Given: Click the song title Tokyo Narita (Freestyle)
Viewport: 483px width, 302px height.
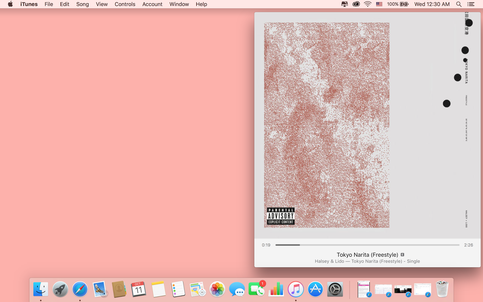Looking at the screenshot, I should click(x=367, y=255).
